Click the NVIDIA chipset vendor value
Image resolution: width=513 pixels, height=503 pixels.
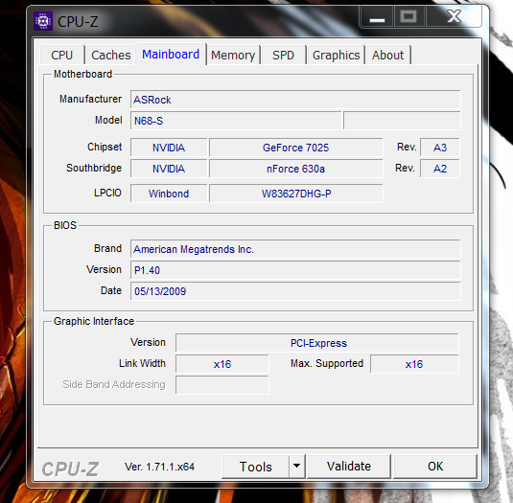click(169, 148)
